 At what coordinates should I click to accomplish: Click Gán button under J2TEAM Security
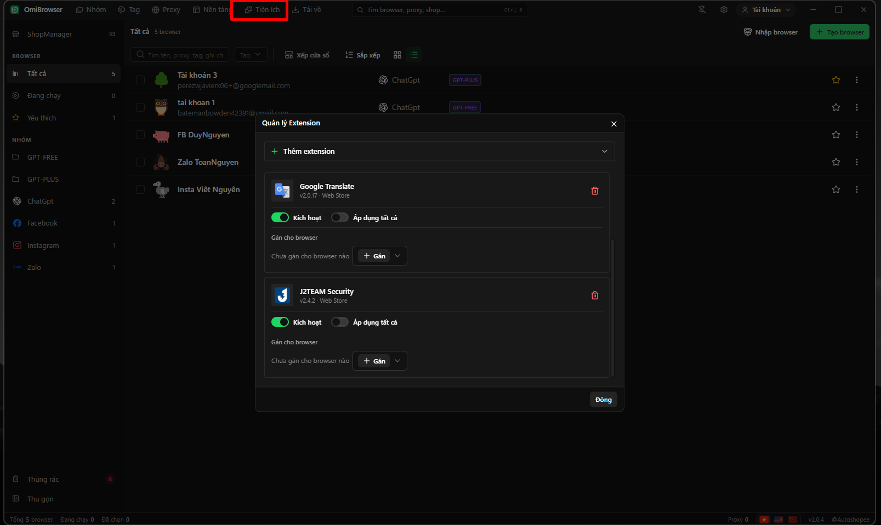(374, 361)
